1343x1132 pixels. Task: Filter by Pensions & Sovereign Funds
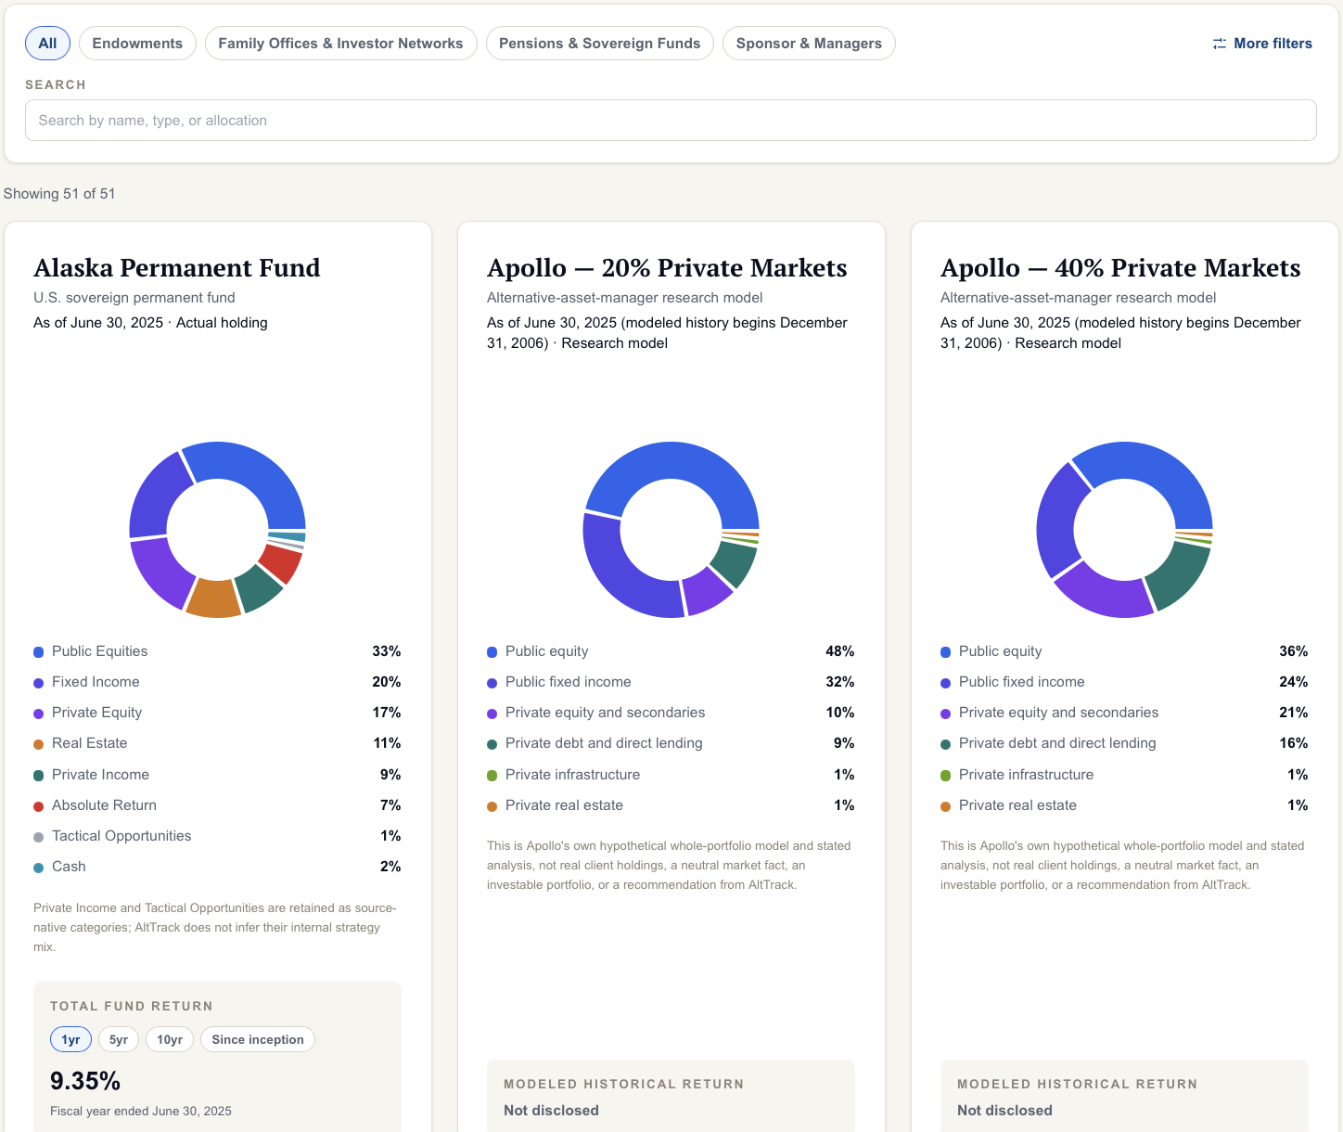599,44
